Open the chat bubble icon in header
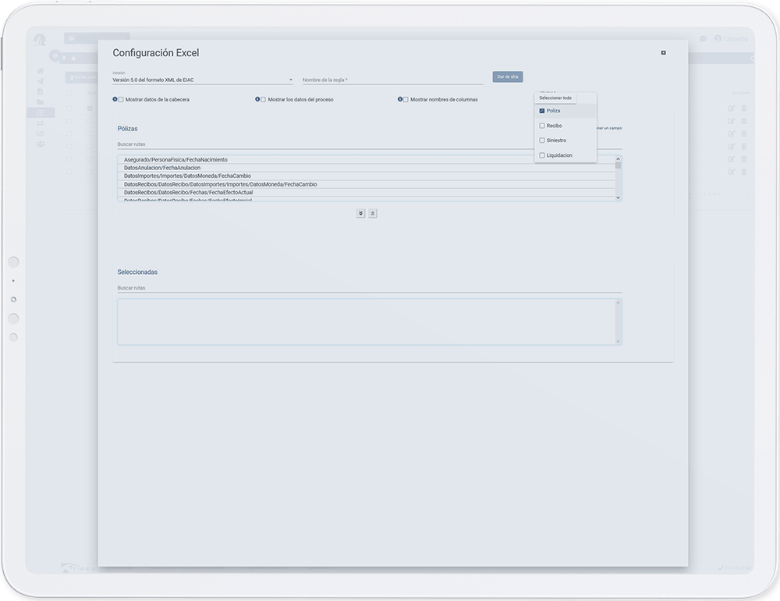780x601 pixels. point(703,38)
